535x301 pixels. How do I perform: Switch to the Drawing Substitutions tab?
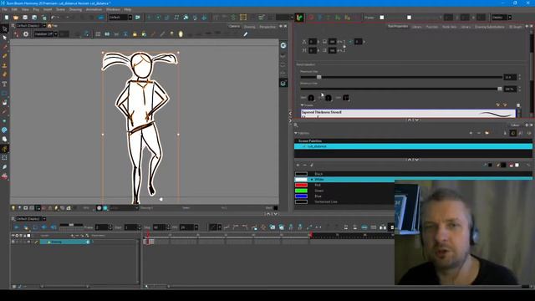coord(490,27)
